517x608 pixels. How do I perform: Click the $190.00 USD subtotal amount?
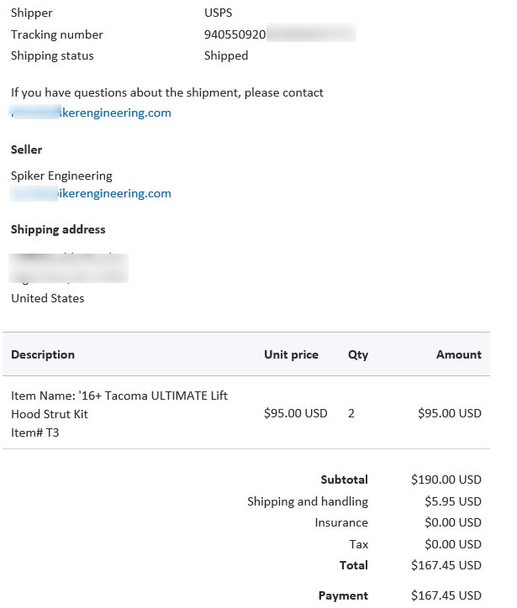click(x=446, y=480)
